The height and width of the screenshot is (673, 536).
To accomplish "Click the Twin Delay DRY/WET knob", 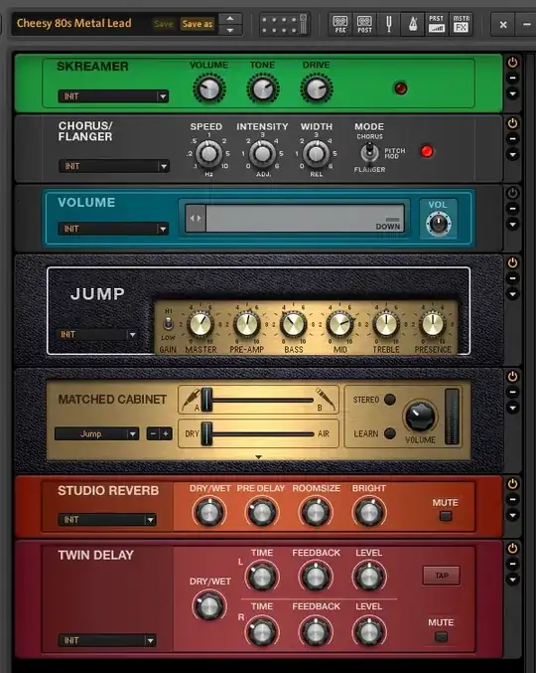I will (x=209, y=605).
